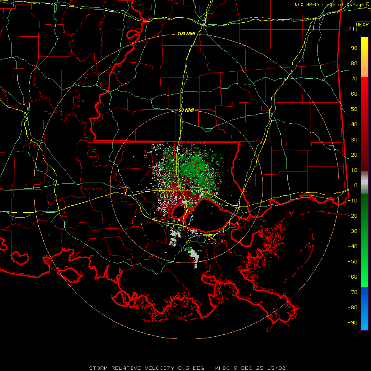Click the 40 value on the velocity scale
Image resolution: width=371 pixels, height=371 pixels.
pos(354,124)
